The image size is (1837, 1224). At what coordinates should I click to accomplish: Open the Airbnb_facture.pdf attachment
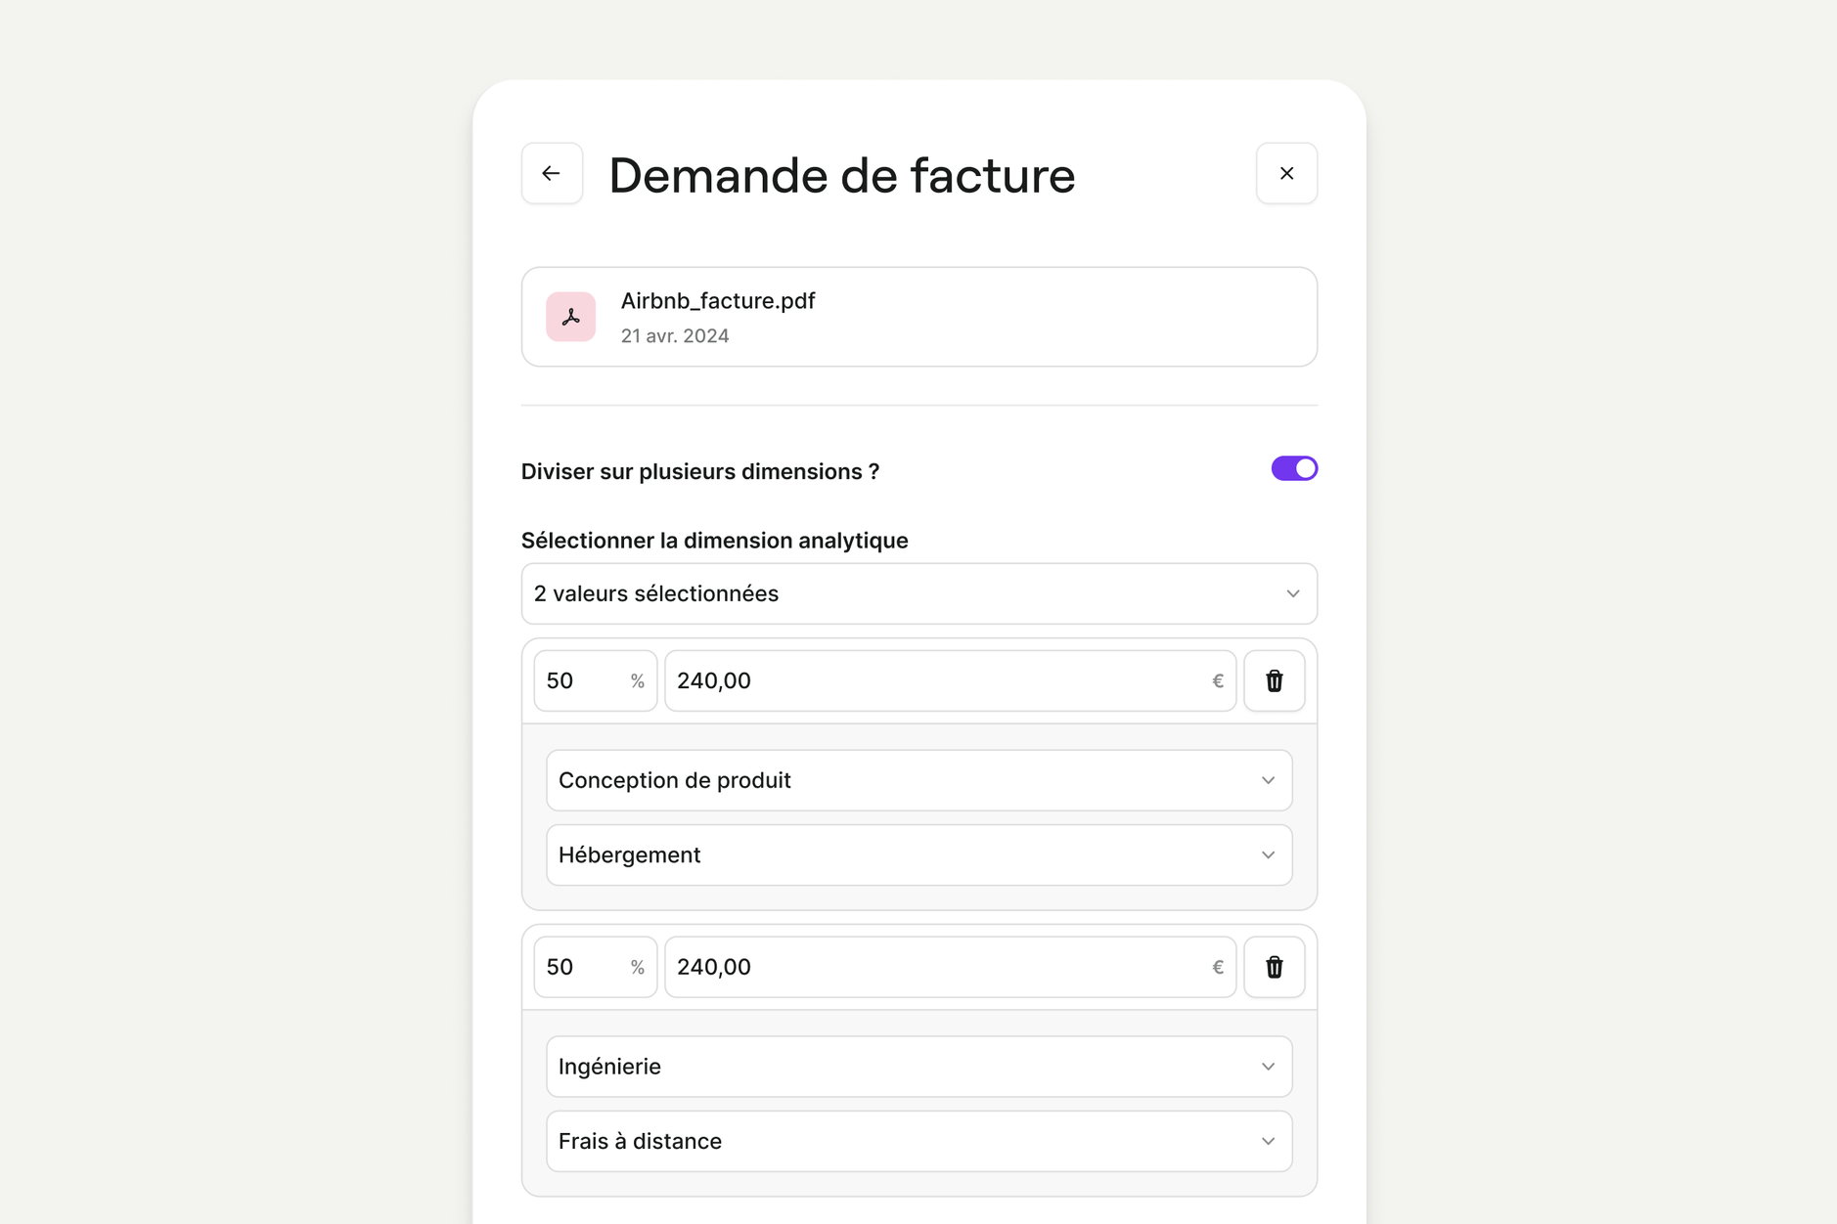718,301
